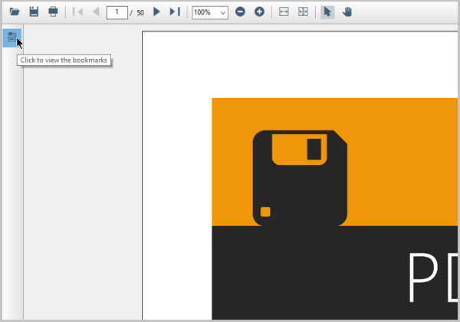Viewport: 460px width, 322px height.
Task: Activate the selection cursor tool
Action: click(327, 12)
